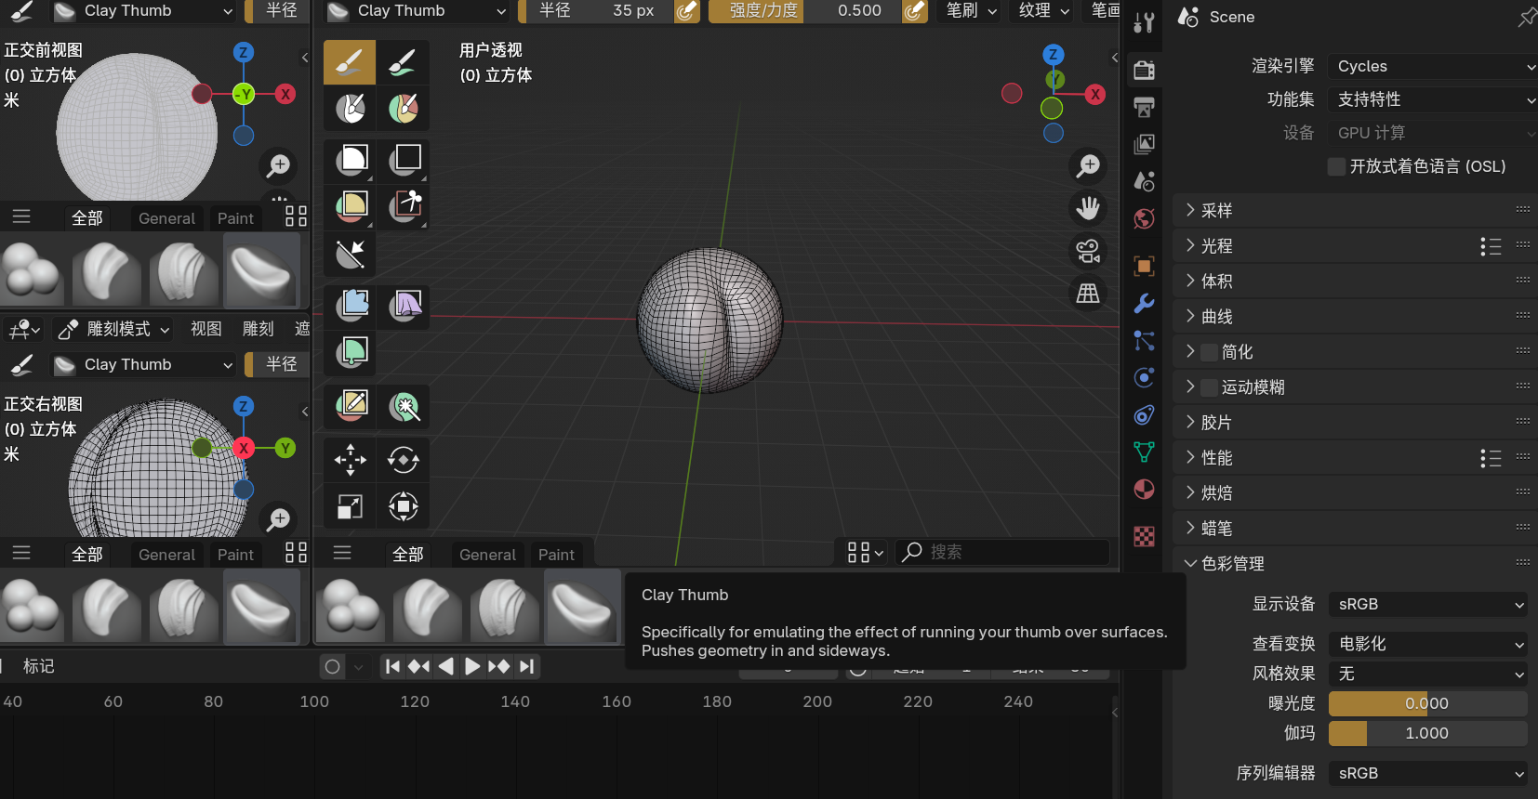Select the Color Filter tool
Image resolution: width=1538 pixels, height=799 pixels.
[350, 352]
